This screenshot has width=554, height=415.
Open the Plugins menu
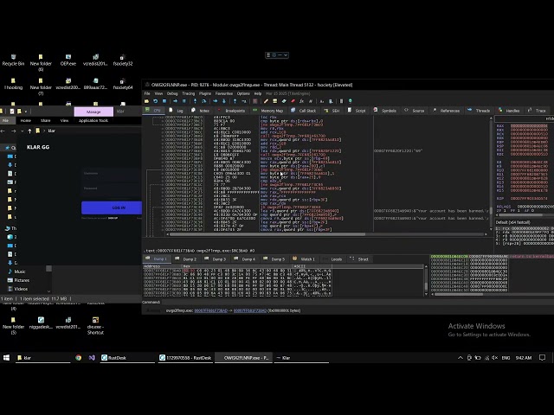(x=205, y=93)
